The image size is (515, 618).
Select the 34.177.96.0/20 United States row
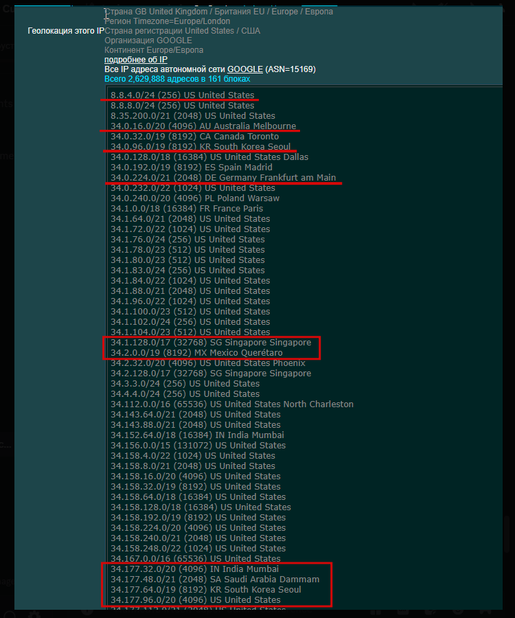point(196,600)
